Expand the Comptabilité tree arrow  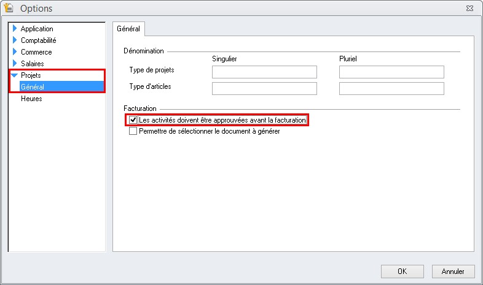(15, 40)
